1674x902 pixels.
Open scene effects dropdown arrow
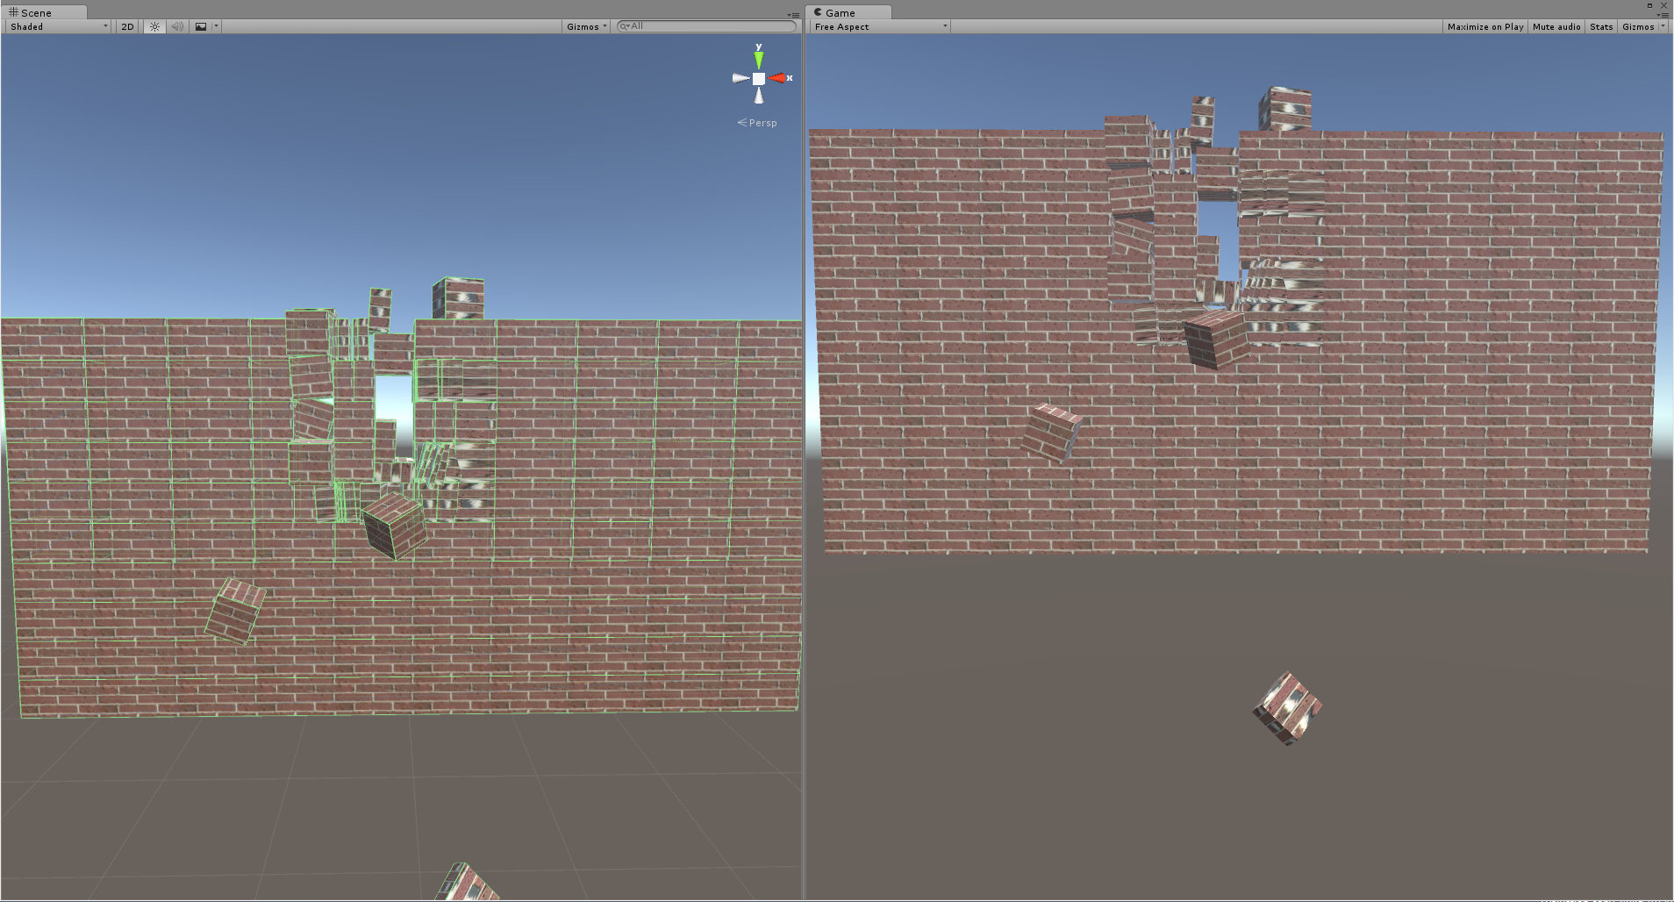[216, 26]
